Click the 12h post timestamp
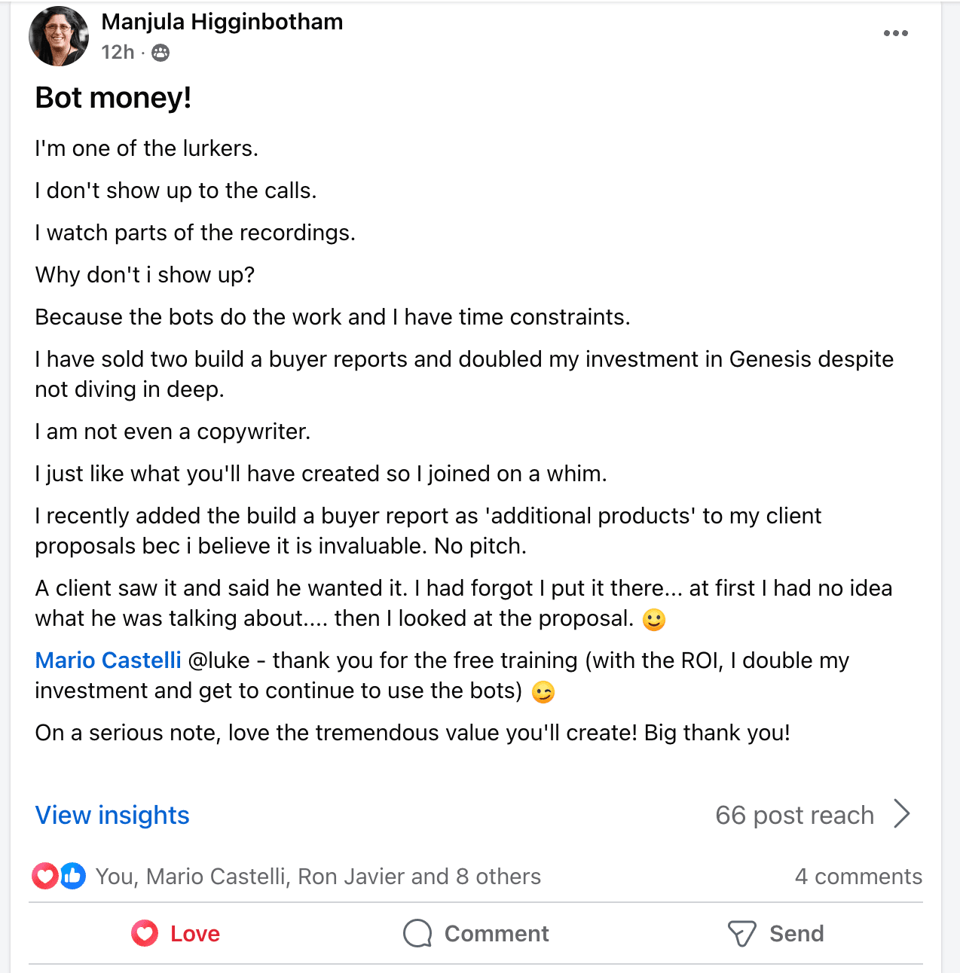 pyautogui.click(x=118, y=53)
